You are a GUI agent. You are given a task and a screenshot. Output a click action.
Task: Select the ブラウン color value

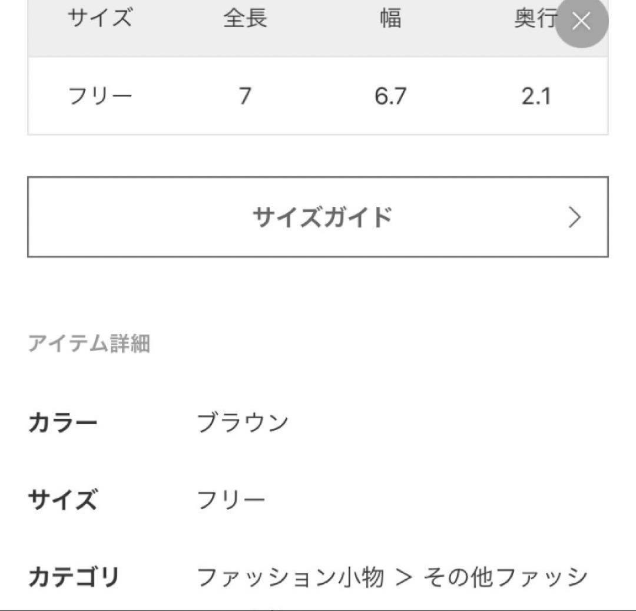pos(243,422)
